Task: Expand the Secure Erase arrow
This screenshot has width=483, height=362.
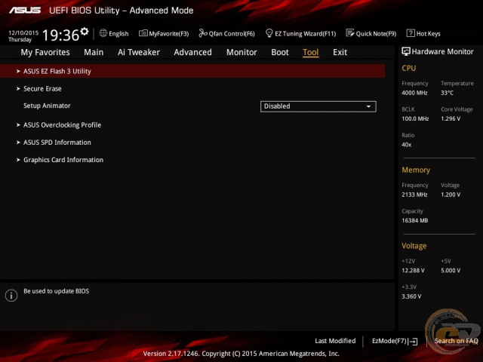Action: tap(18, 89)
